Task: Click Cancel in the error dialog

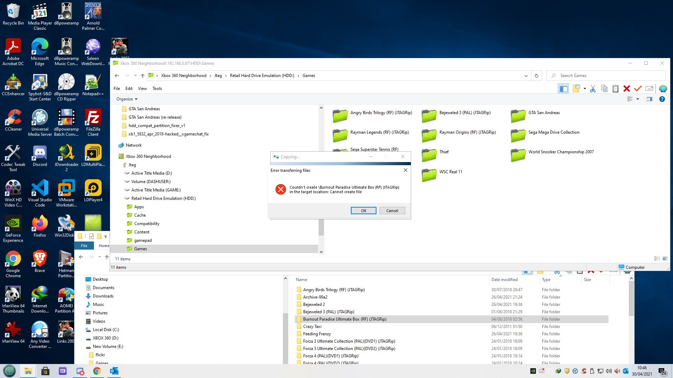Action: (392, 211)
